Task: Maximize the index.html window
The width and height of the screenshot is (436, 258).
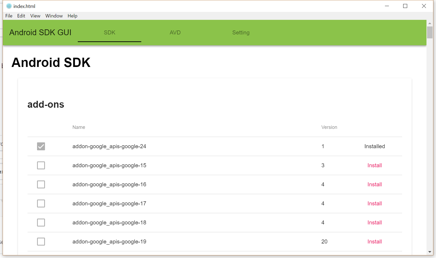Action: [x=405, y=6]
